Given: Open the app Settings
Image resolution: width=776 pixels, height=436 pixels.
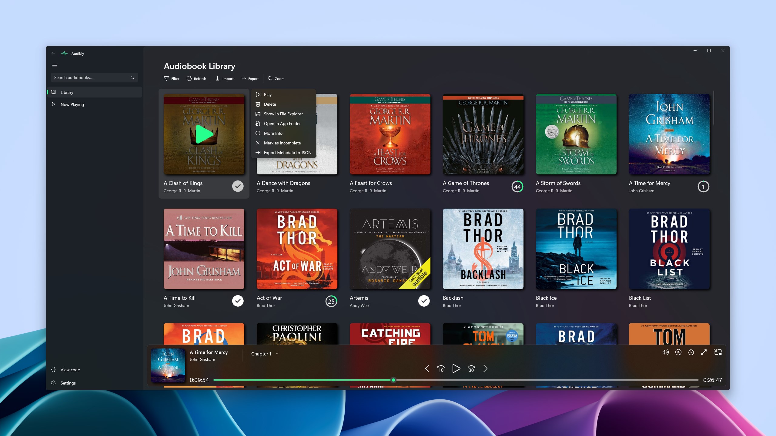Looking at the screenshot, I should point(68,383).
